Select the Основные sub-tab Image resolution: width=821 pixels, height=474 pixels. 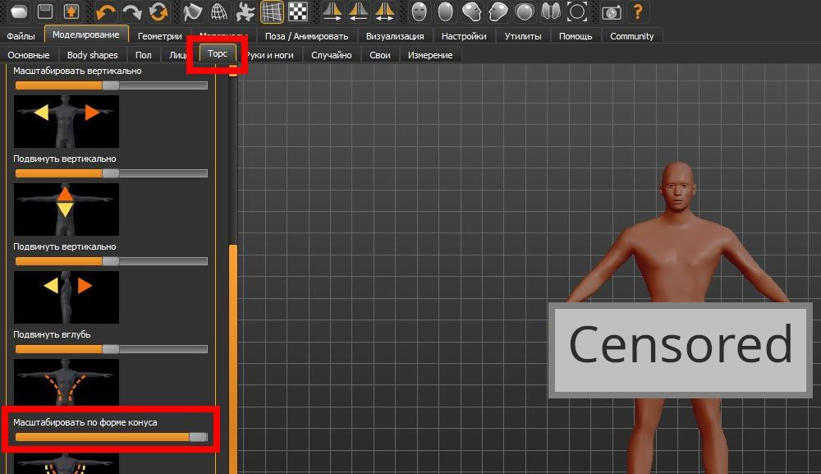point(28,55)
